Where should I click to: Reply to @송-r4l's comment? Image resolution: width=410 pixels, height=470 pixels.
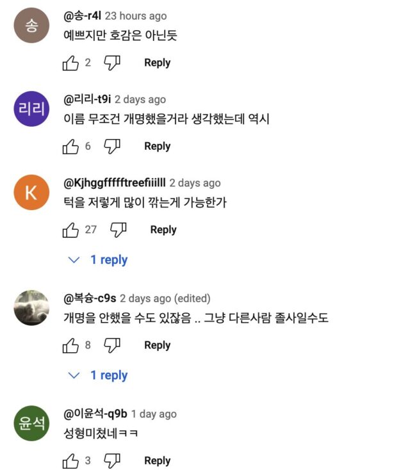tap(157, 63)
